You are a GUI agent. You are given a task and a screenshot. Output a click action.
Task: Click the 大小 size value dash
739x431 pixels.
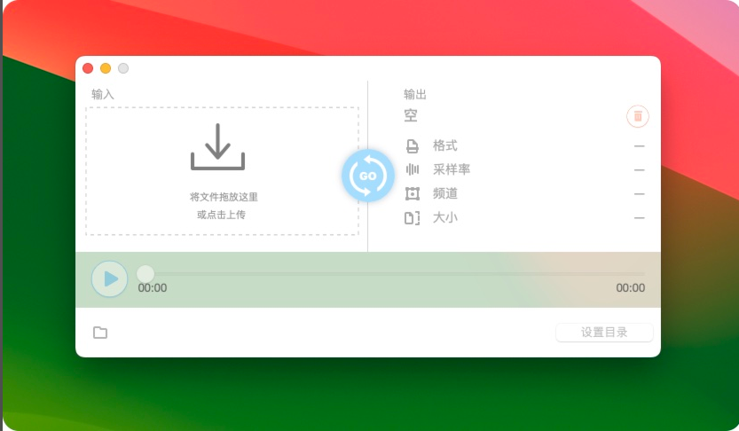click(x=639, y=218)
